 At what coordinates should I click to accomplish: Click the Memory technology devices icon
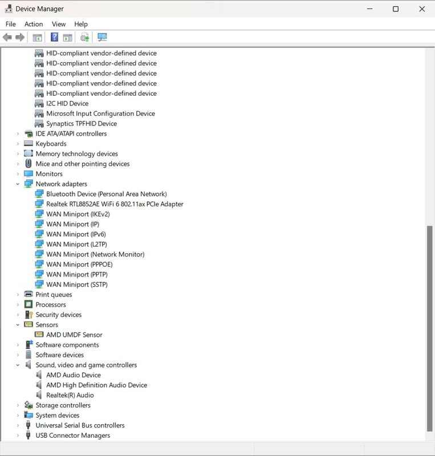[29, 153]
